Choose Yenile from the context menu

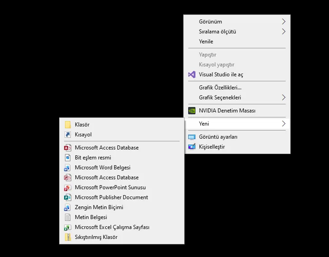pyautogui.click(x=237, y=42)
